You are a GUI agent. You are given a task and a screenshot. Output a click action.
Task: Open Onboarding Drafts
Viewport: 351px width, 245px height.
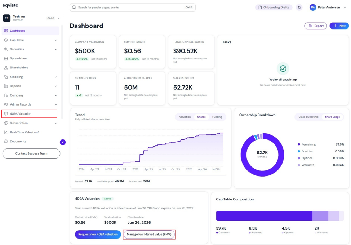274,7
